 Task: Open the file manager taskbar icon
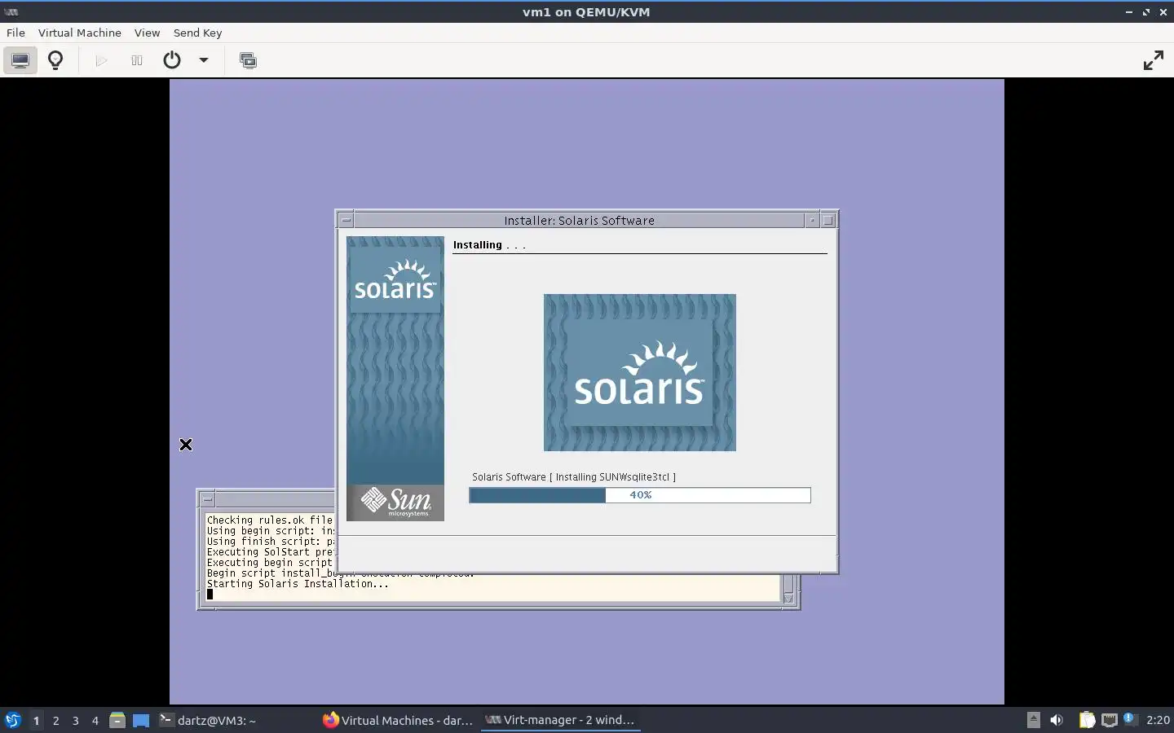(117, 720)
